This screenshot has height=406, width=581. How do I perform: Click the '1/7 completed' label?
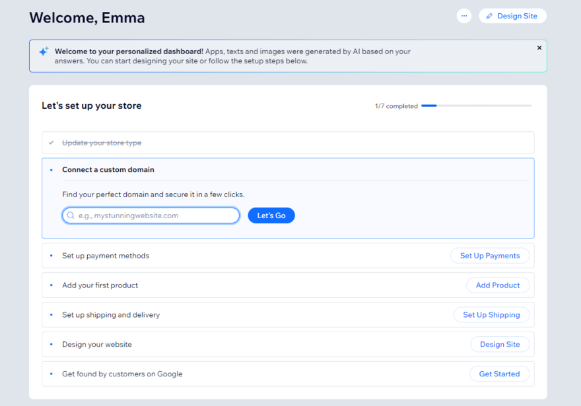click(x=396, y=106)
